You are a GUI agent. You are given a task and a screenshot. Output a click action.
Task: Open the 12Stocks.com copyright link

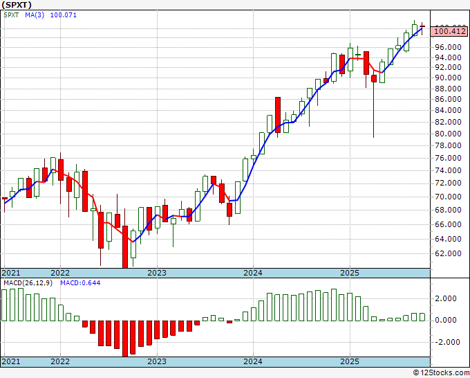click(441, 373)
